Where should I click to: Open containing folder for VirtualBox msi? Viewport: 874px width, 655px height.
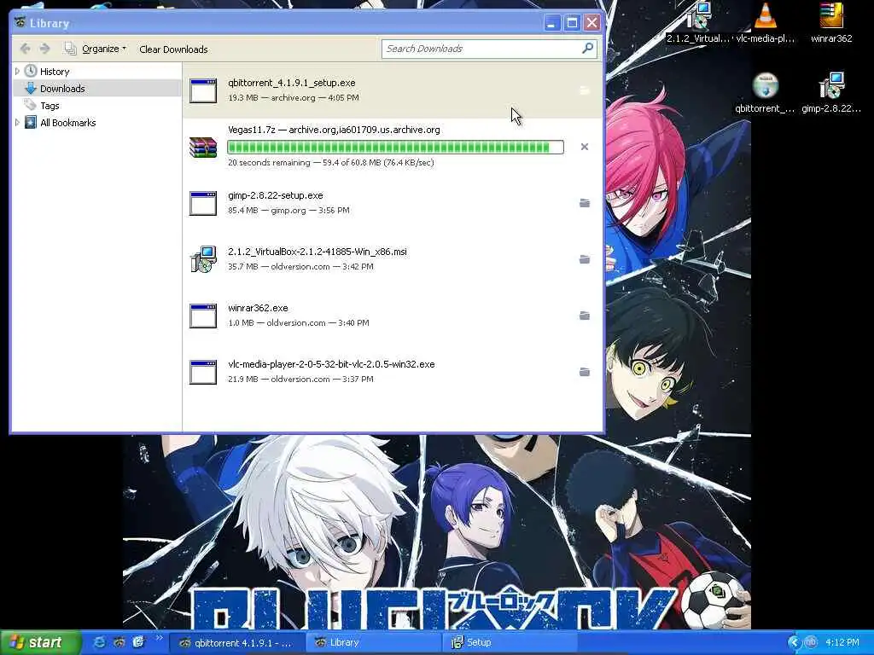[x=584, y=259]
